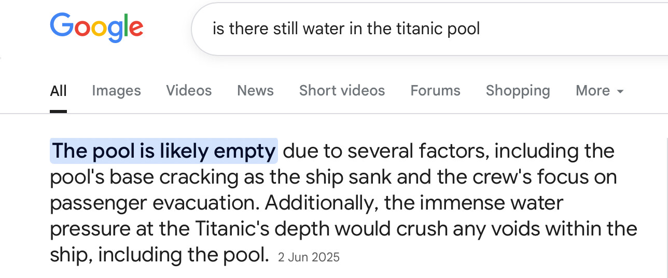Viewport: 668px width, 278px height.
Task: View Shopping results
Action: (x=518, y=90)
